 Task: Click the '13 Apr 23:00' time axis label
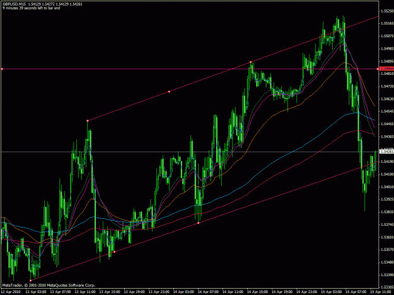coord(159,292)
